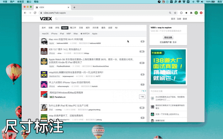
Task: Select the highlighted Apple tab
Action: (65, 28)
